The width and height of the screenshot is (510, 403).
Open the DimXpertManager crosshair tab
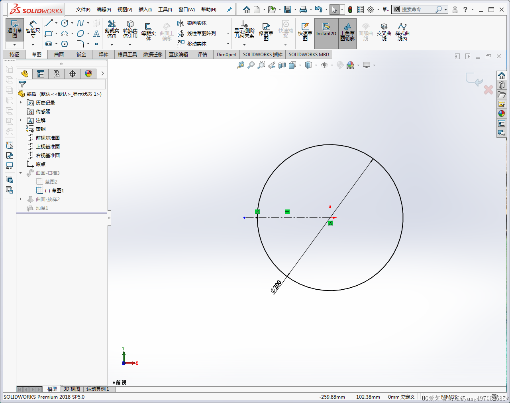click(73, 74)
